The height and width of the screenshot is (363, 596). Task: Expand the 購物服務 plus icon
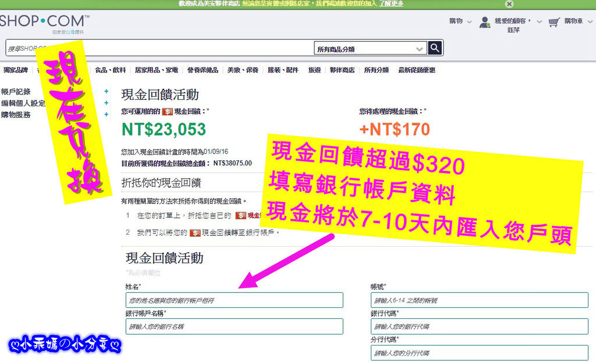(x=106, y=114)
